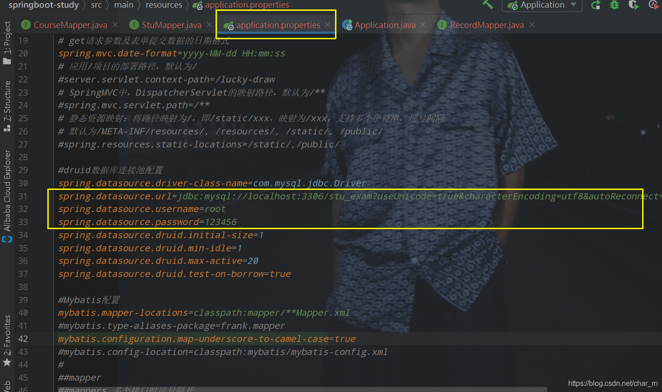Image resolution: width=662 pixels, height=392 pixels.
Task: Click the driver-class-name property line
Action: click(212, 183)
